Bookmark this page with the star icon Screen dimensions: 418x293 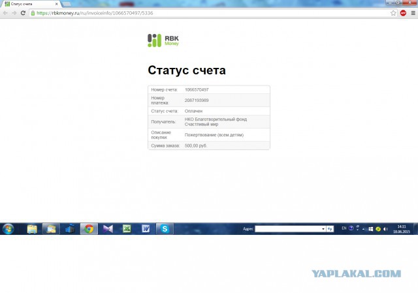[393, 13]
